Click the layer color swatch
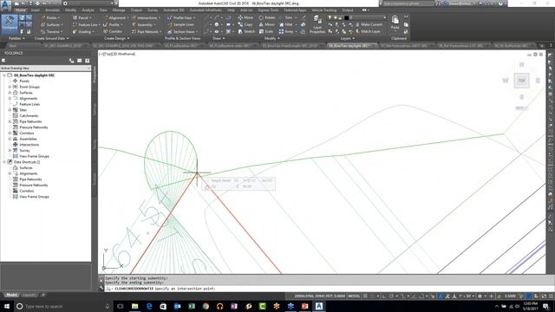This screenshot has height=312, width=555. pyautogui.click(x=347, y=17)
